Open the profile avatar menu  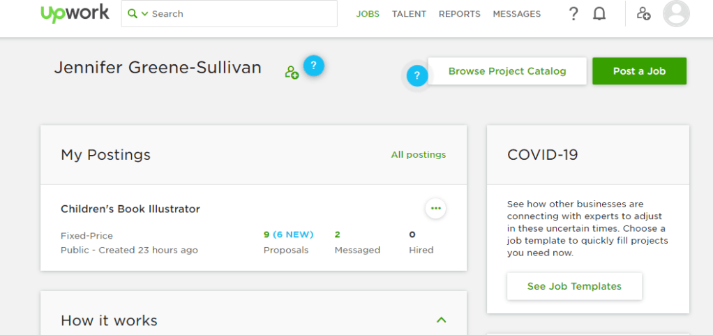point(676,14)
